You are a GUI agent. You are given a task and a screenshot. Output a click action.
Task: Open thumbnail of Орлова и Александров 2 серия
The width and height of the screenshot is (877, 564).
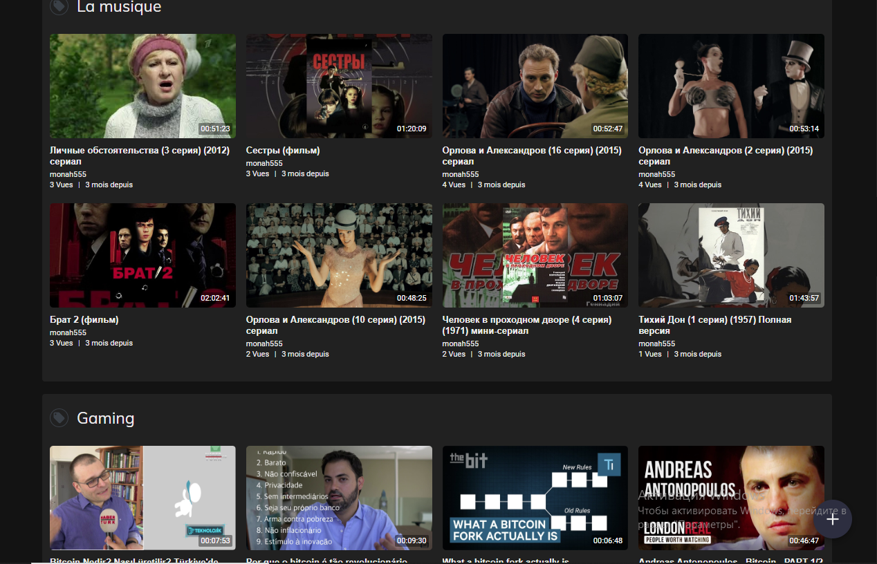coord(731,86)
